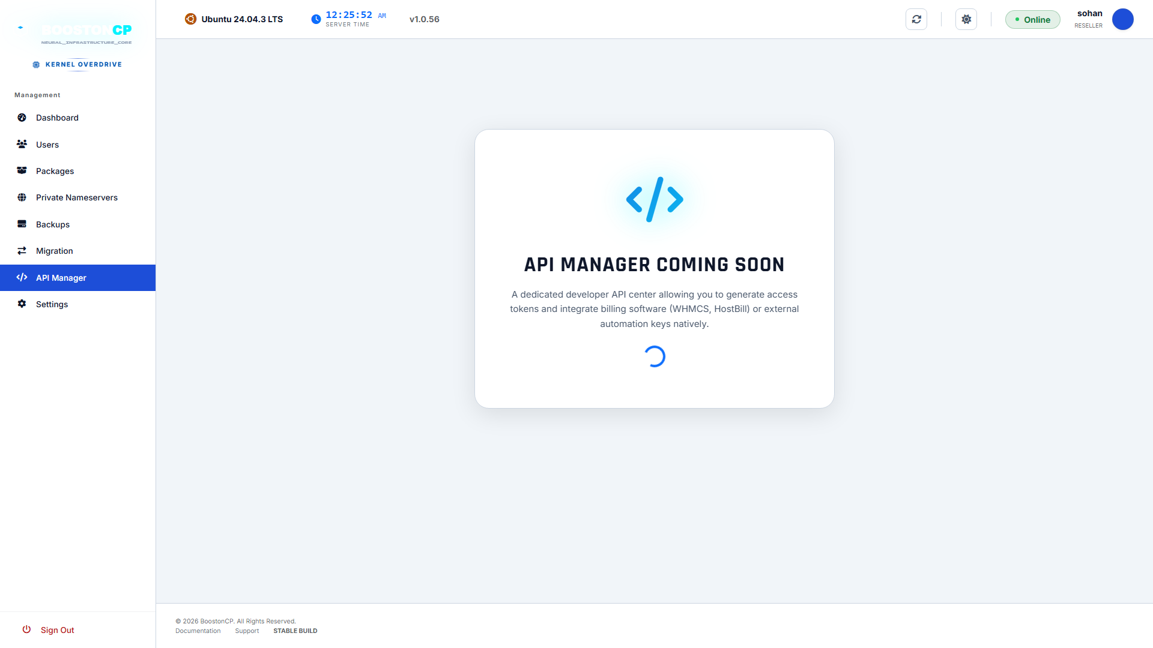
Task: Click the Kernel Overdrive chip icon
Action: [x=36, y=64]
